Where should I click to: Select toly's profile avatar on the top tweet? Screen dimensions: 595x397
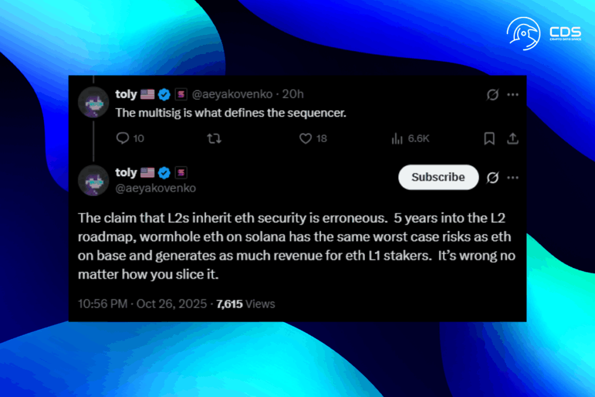tap(94, 102)
